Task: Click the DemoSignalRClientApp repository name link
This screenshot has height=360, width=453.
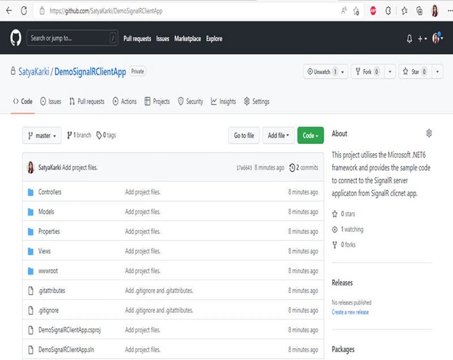Action: 90,71
